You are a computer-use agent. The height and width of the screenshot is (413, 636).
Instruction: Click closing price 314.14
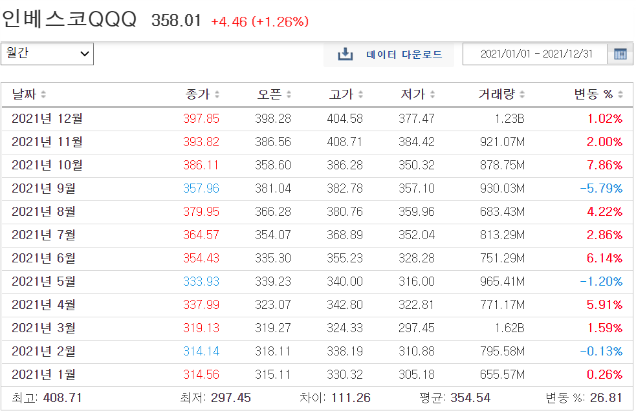point(201,352)
